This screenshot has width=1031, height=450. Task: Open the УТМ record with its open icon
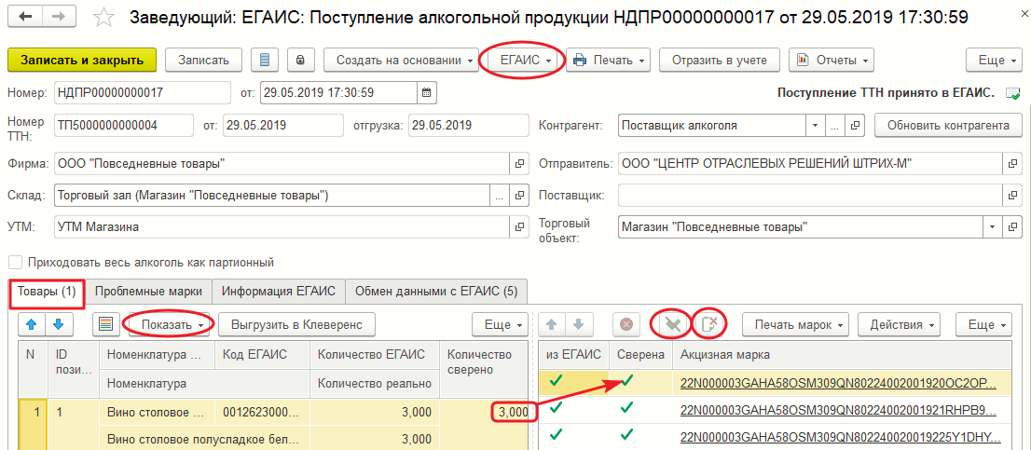(x=519, y=226)
